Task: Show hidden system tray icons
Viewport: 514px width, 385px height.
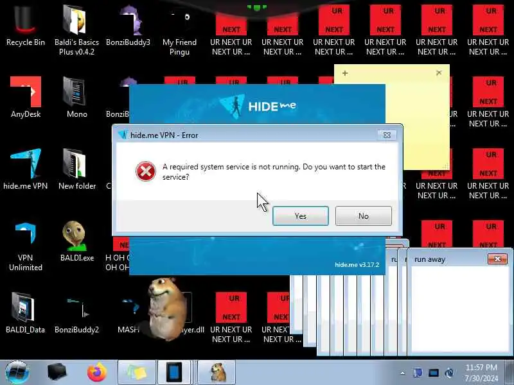Action: (403, 373)
